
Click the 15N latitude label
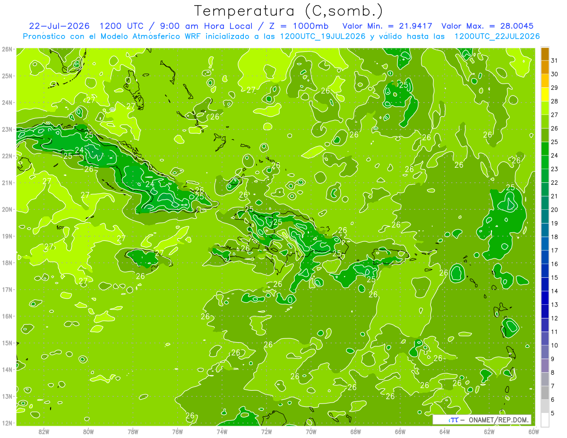click(x=7, y=343)
